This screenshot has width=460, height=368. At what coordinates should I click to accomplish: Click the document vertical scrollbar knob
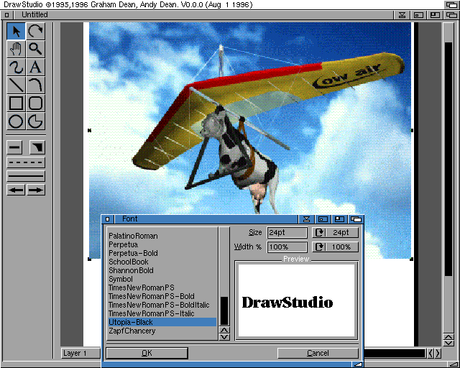[x=448, y=159]
